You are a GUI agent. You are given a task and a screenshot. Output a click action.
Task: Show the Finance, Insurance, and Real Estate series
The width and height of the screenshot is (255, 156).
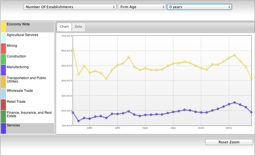click(29, 114)
